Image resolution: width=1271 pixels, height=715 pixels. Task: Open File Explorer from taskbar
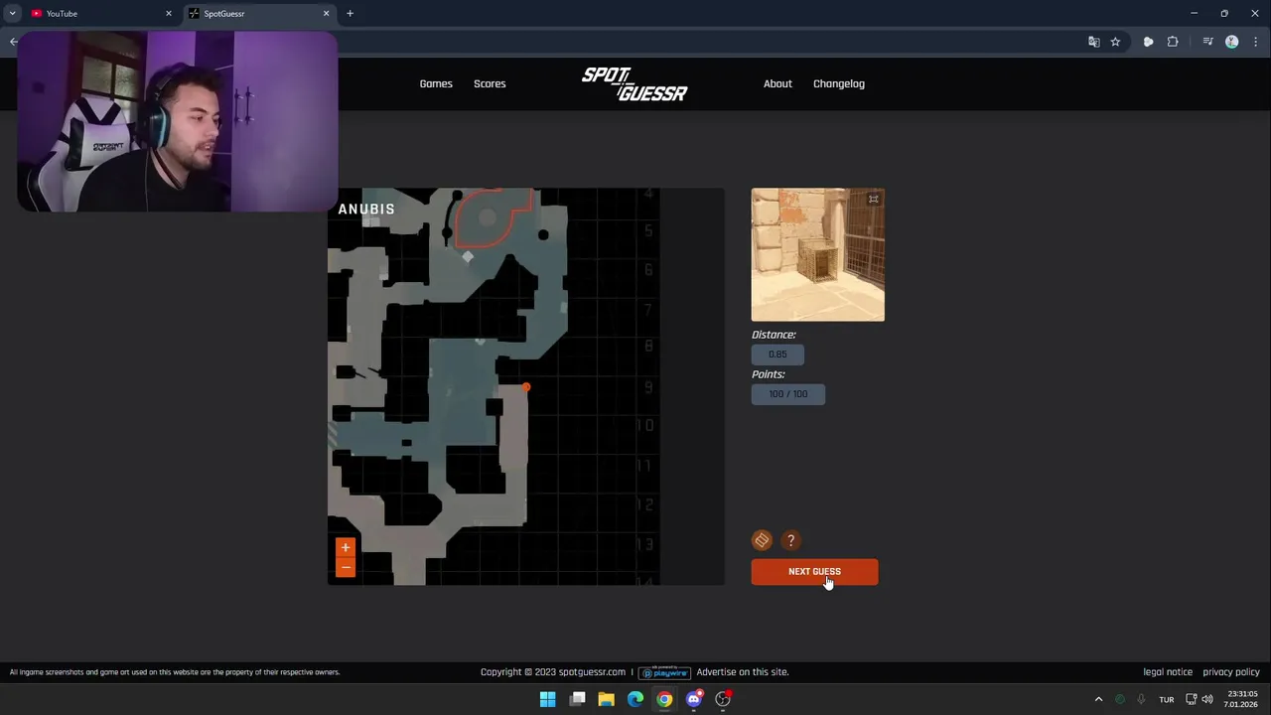tap(606, 699)
